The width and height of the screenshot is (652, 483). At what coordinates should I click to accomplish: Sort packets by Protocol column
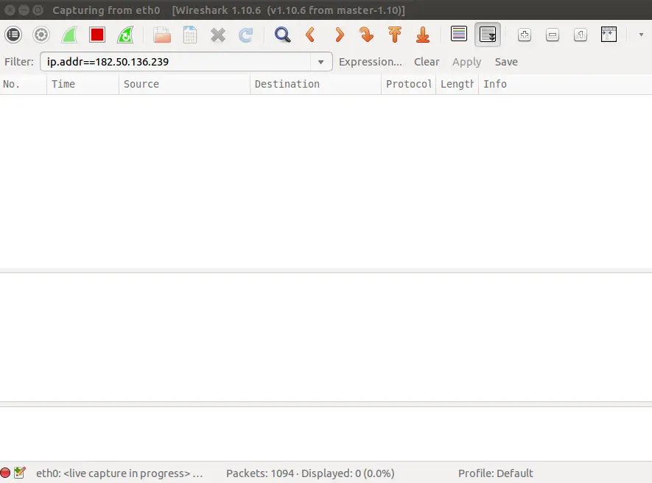tap(408, 84)
